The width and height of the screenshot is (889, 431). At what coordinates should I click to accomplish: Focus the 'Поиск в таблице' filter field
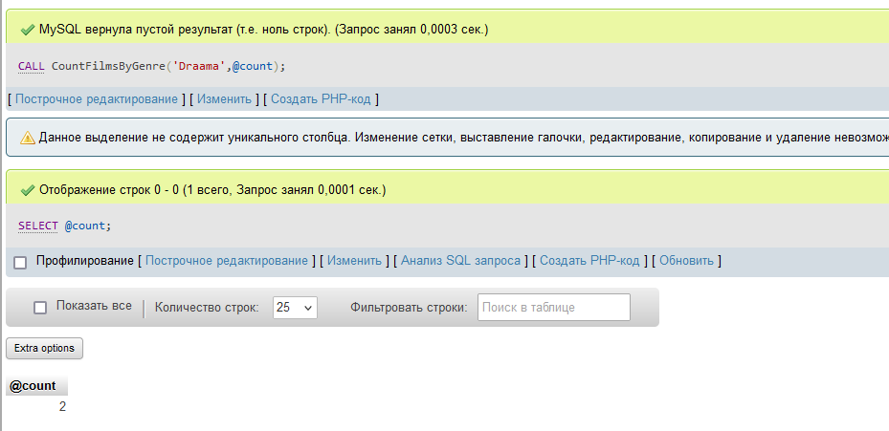click(x=553, y=307)
